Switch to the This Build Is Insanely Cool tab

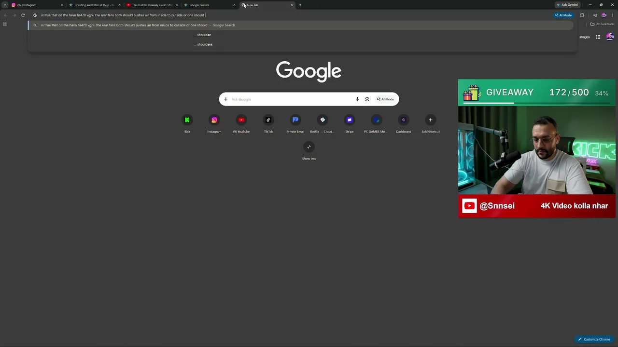pos(152,5)
